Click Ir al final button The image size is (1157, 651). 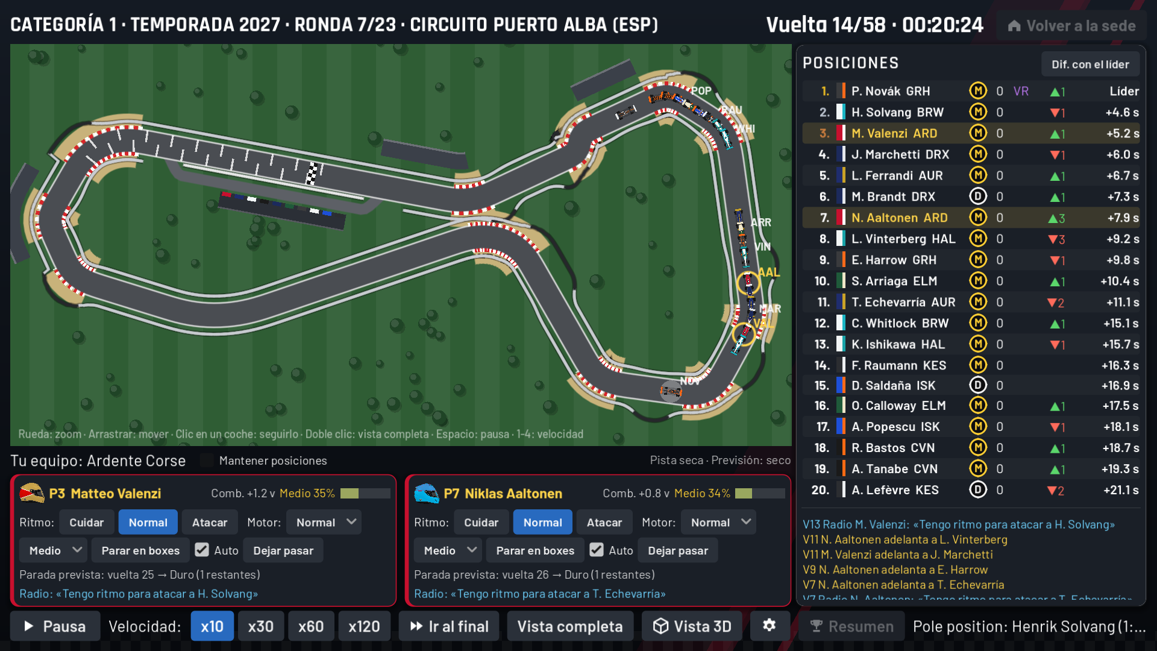(449, 626)
